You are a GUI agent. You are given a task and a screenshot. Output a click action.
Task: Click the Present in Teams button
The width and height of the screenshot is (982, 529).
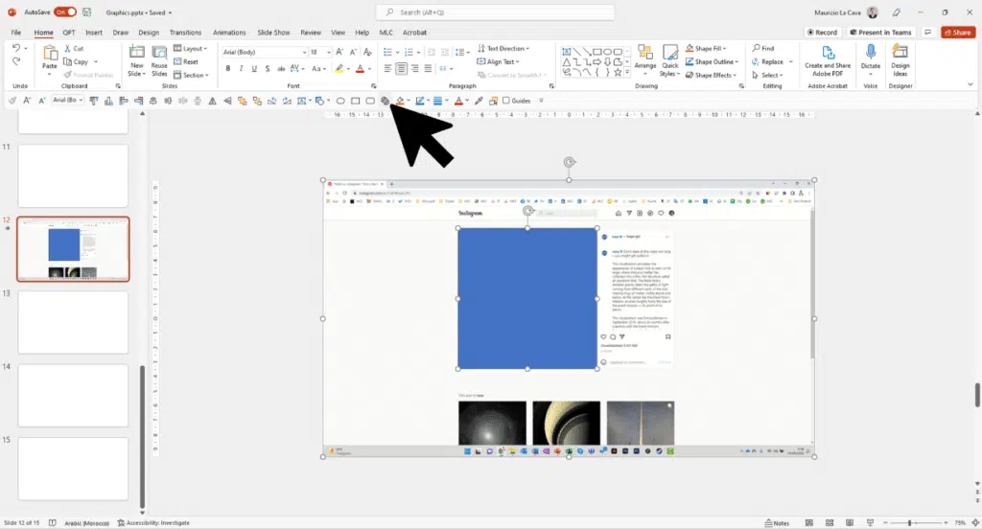pos(880,32)
